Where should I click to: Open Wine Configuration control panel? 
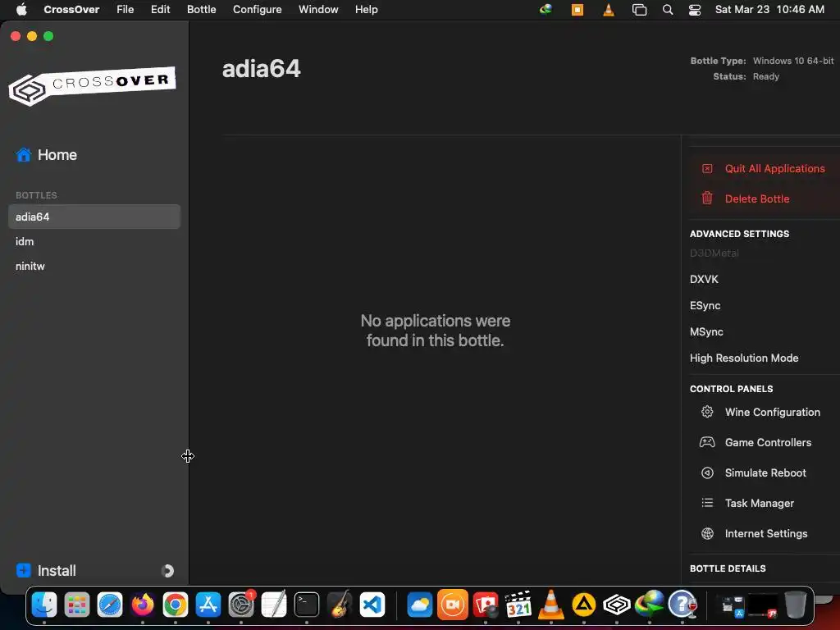(x=760, y=412)
